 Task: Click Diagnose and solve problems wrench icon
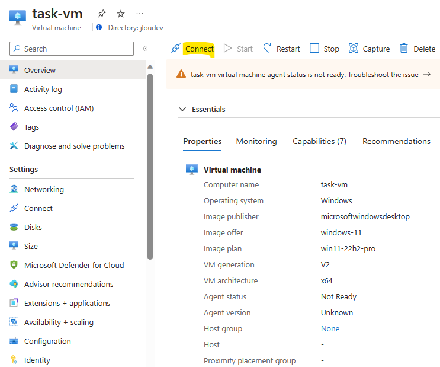point(14,146)
